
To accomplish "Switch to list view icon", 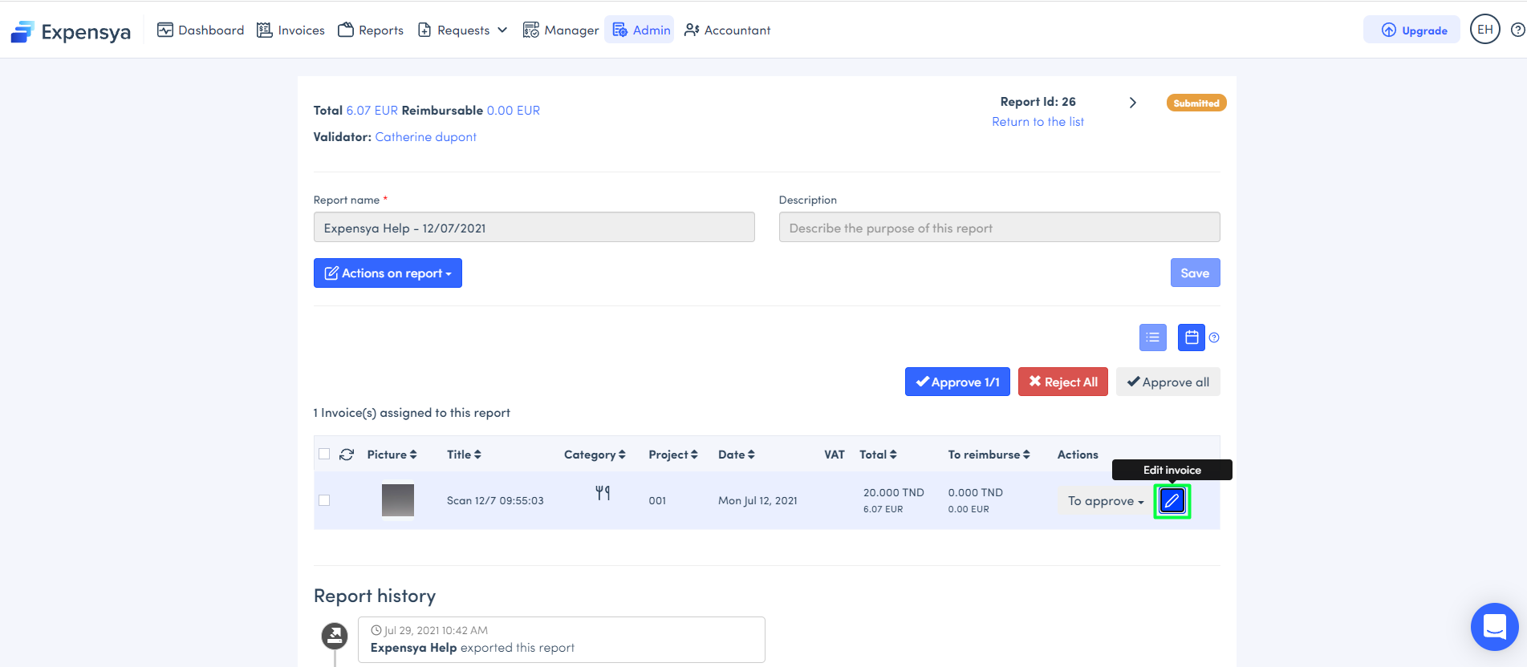I will tap(1152, 338).
